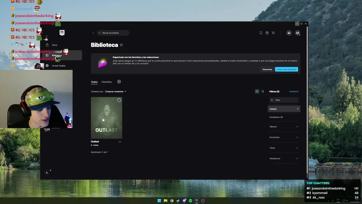
Task: Go back using the arrow beside search
Action: 93,33
